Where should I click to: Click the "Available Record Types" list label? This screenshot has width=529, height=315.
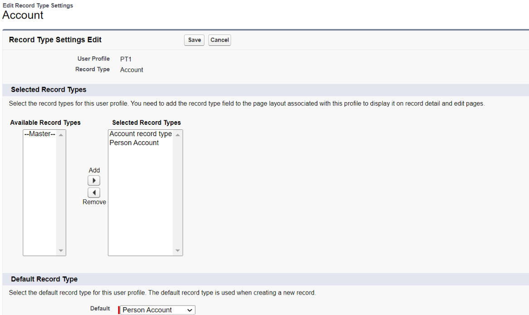45,123
